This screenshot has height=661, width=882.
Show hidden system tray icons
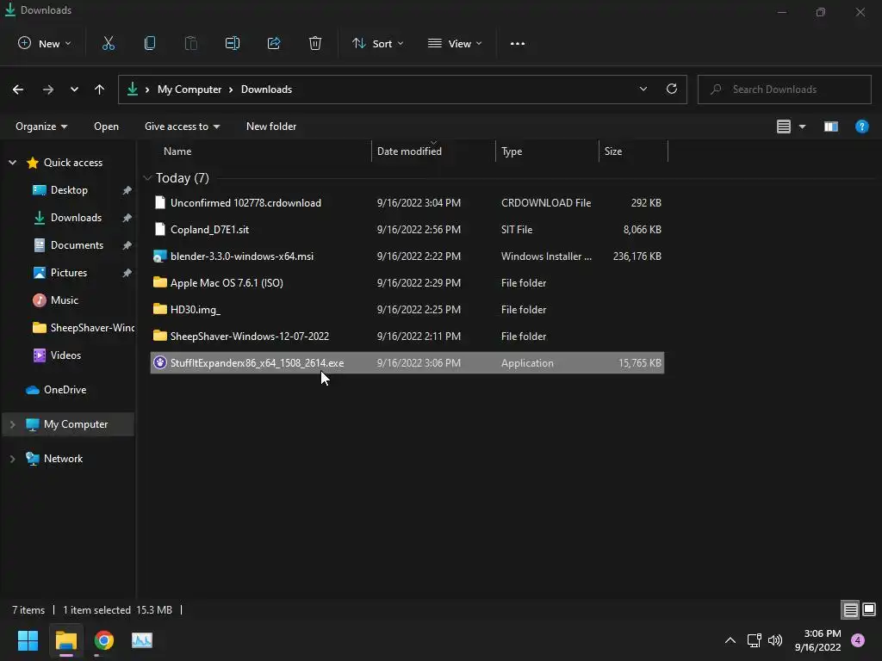(x=730, y=640)
